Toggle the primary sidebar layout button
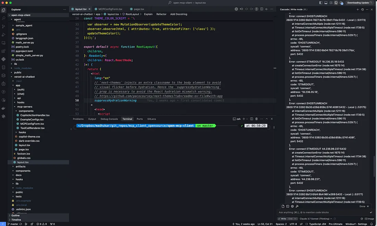This screenshot has height=226, width=377. coord(321,3)
